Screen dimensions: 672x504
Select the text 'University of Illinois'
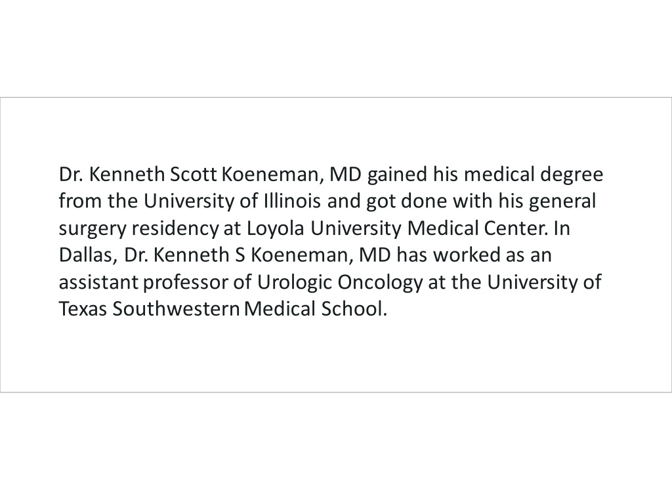pyautogui.click(x=232, y=201)
